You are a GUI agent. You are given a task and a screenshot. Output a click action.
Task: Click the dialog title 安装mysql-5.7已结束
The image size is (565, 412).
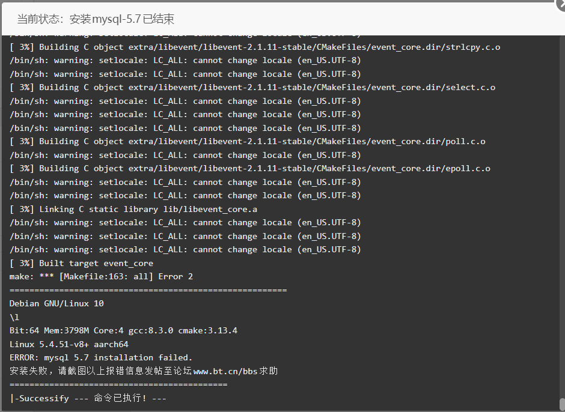coord(122,19)
